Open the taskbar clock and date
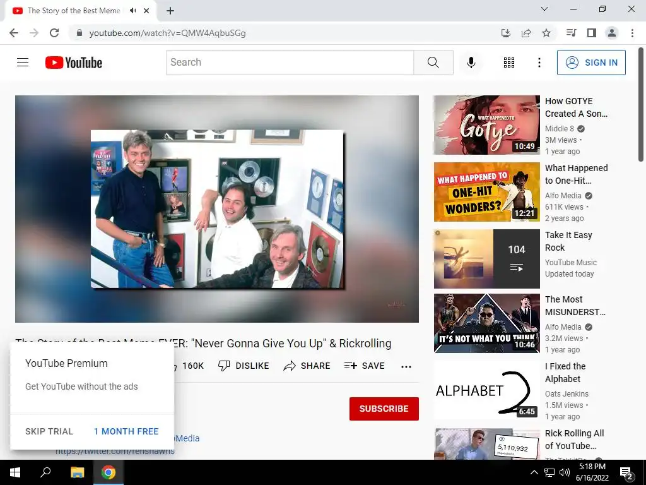The image size is (646, 485). pyautogui.click(x=592, y=472)
